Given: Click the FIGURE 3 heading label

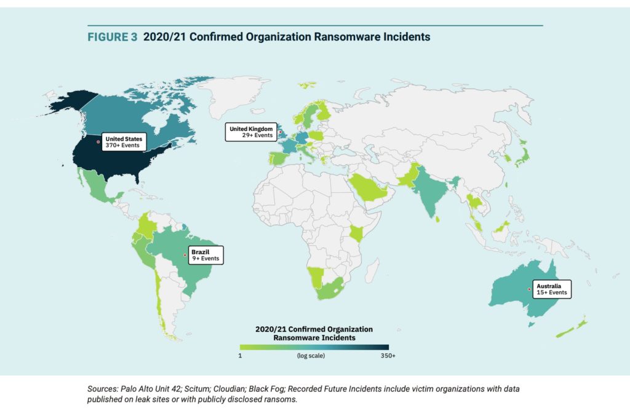Looking at the screenshot, I should 113,37.
